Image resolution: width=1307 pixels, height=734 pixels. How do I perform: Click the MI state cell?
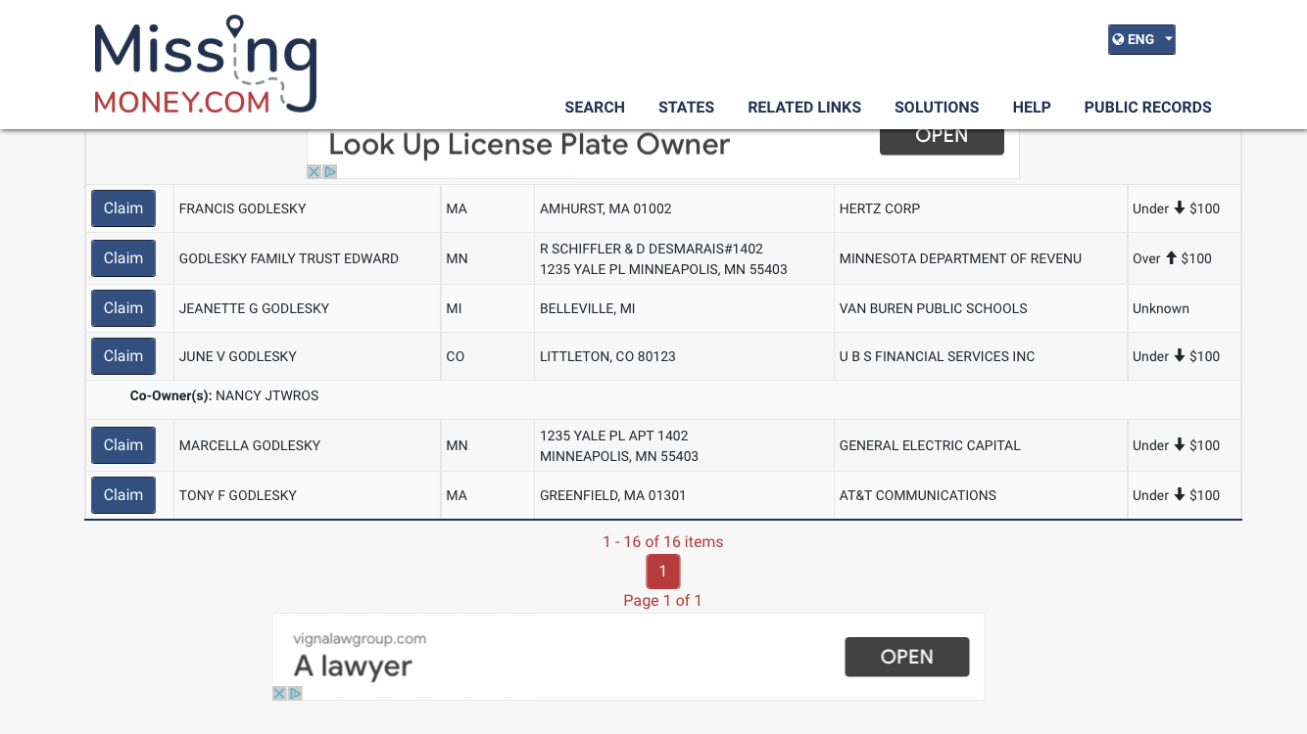tap(488, 308)
